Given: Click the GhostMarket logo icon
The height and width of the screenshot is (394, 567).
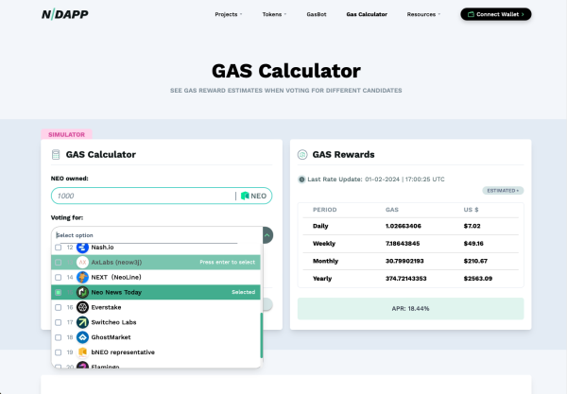Looking at the screenshot, I should click(x=82, y=337).
